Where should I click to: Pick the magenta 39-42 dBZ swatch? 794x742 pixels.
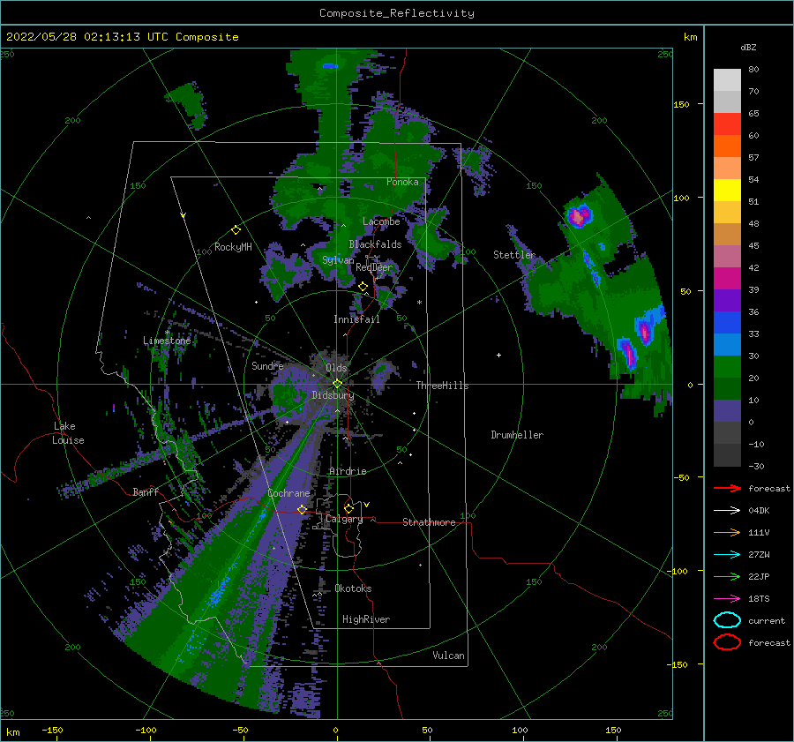[727, 278]
